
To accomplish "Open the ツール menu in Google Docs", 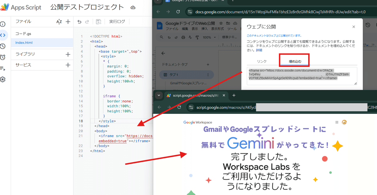I will [x=232, y=29].
